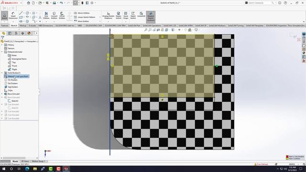The image size is (306, 172).
Task: Select the Spline sketch tool
Action: tap(33, 13)
